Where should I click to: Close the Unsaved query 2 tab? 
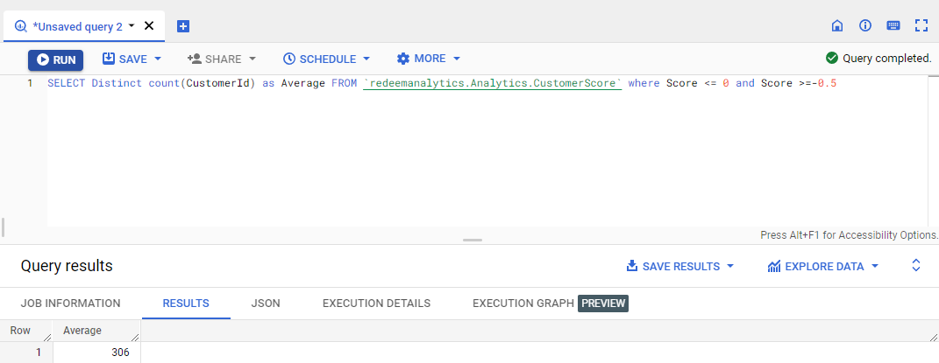[x=149, y=25]
